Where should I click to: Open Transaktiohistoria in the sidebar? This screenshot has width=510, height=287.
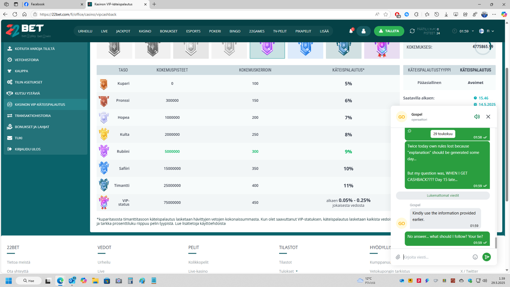33,116
